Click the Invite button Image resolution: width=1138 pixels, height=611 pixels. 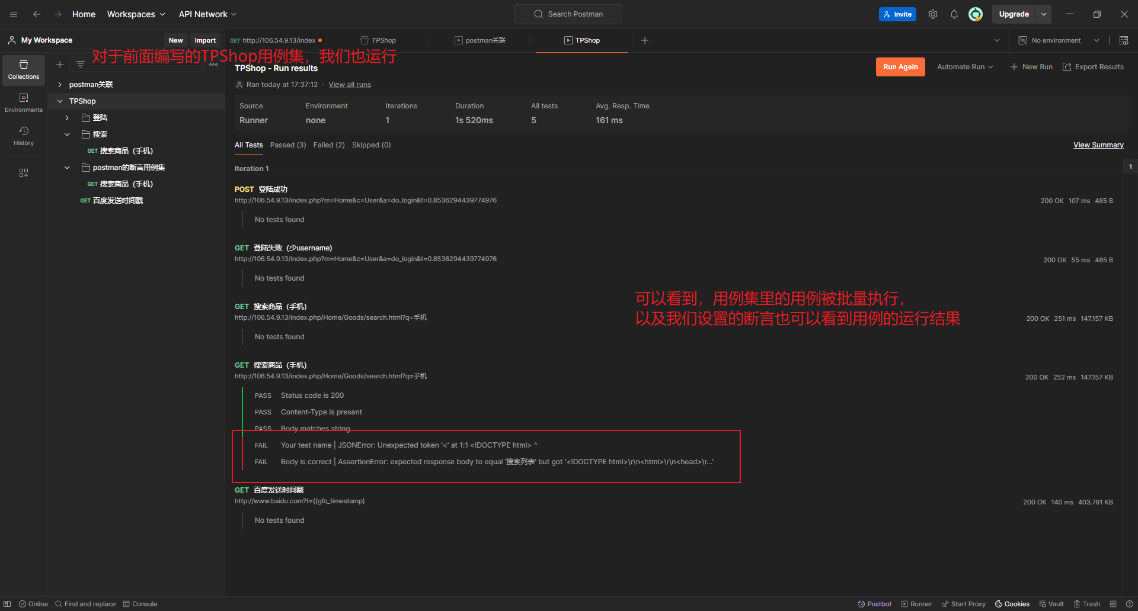pos(897,14)
